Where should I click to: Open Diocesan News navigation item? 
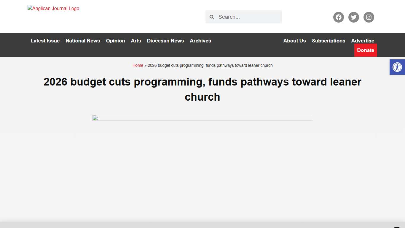pos(165,41)
